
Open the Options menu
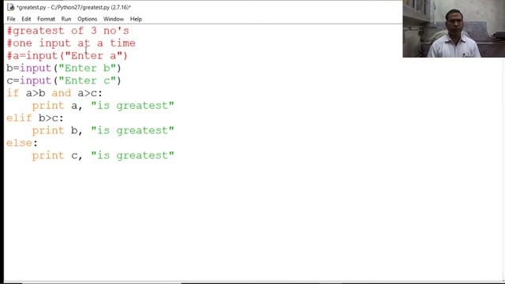pyautogui.click(x=87, y=19)
